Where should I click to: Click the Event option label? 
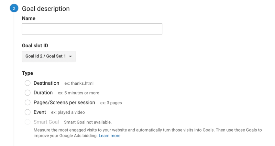(40, 112)
